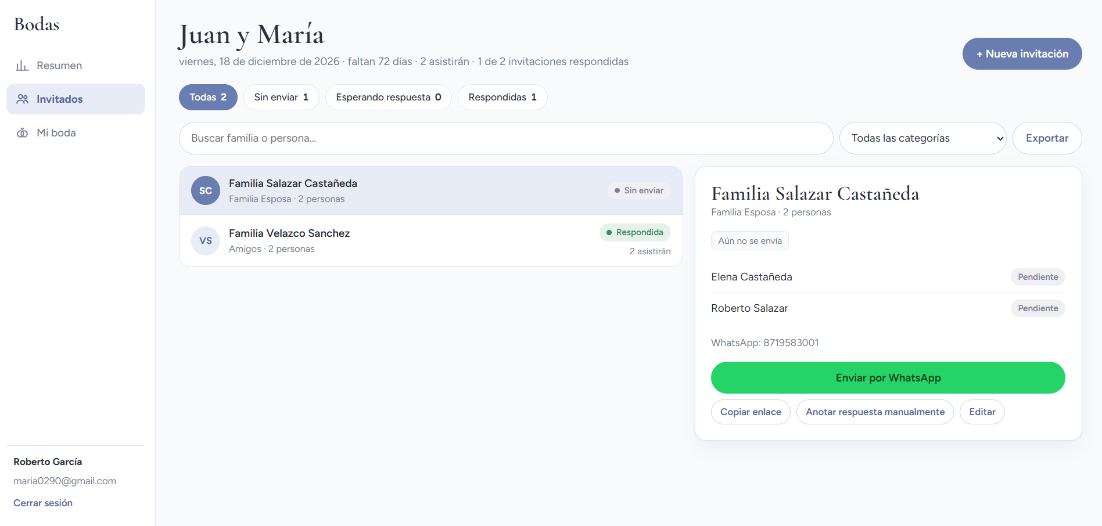1102x526 pixels.
Task: Open the Invitados sidebar item
Action: 76,99
